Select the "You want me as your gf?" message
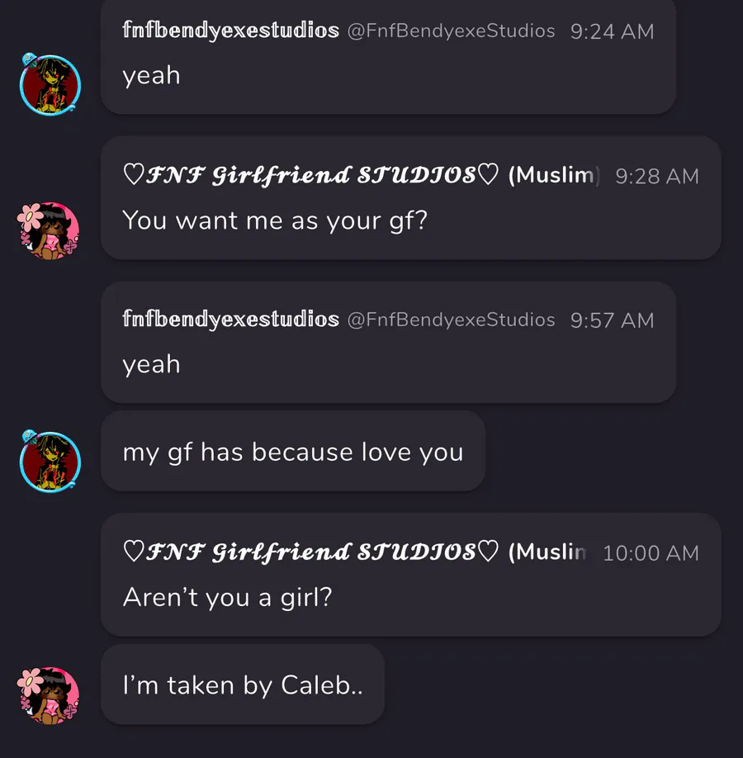 [275, 220]
